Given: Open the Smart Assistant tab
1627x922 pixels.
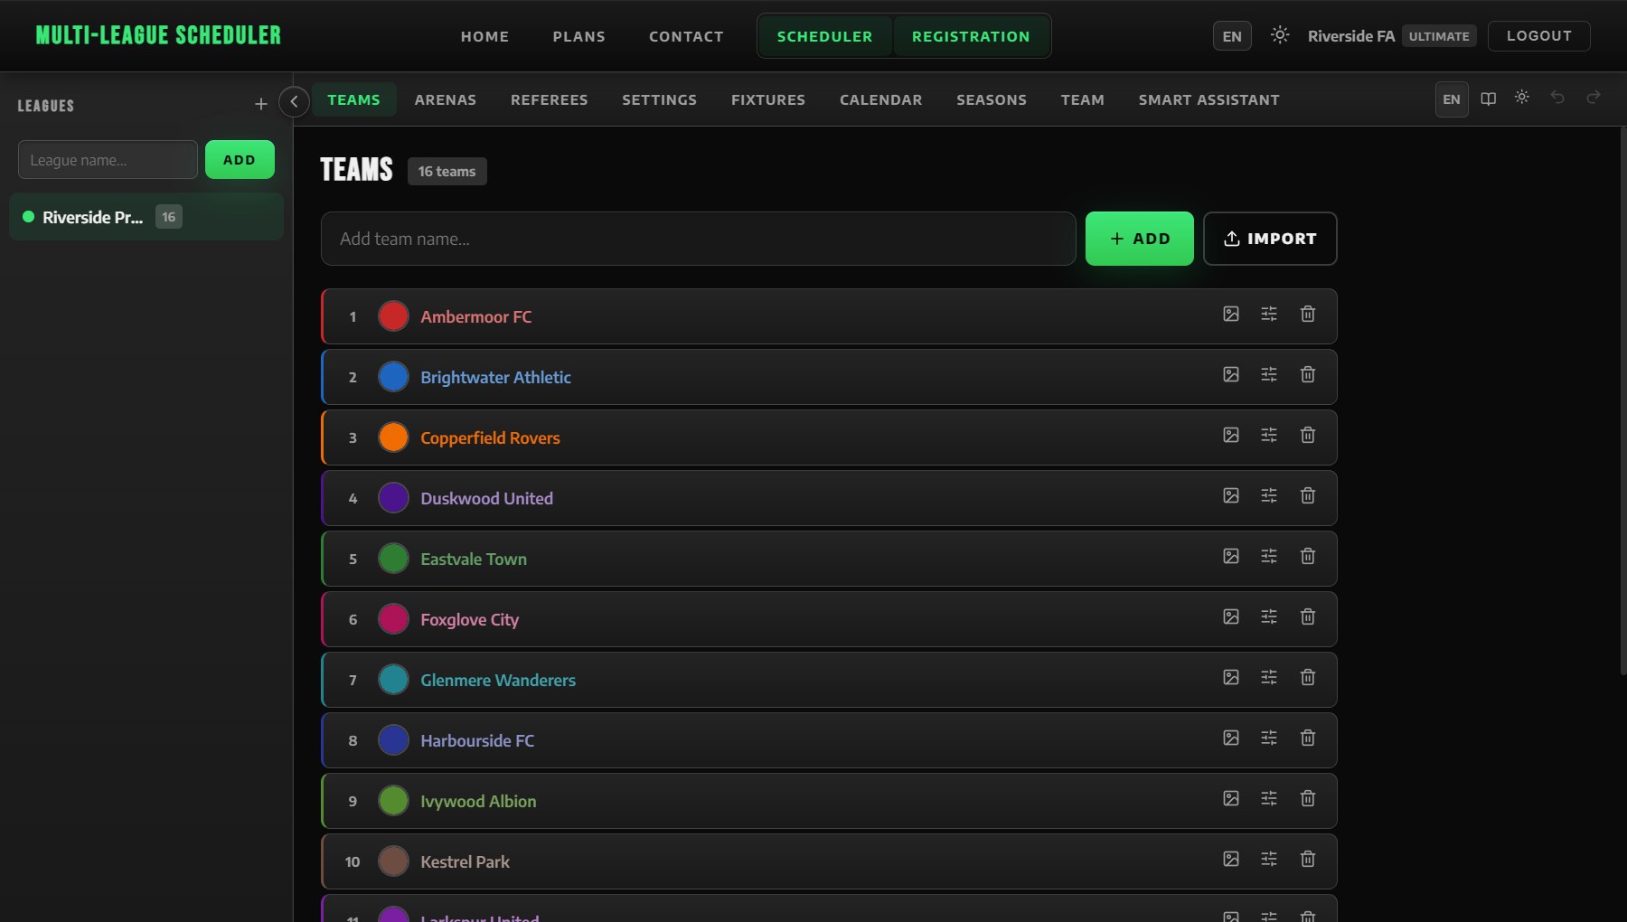Looking at the screenshot, I should click(1209, 99).
